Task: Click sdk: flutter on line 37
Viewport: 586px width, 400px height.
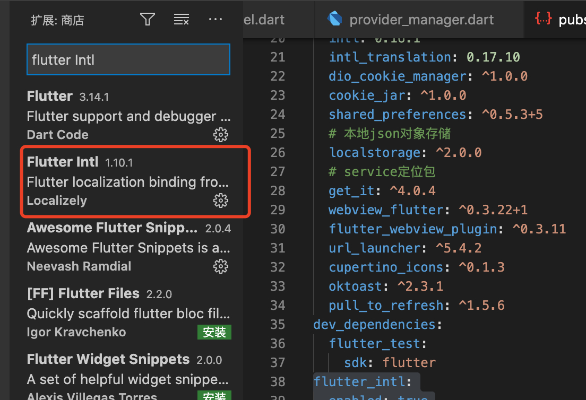Action: pos(390,362)
